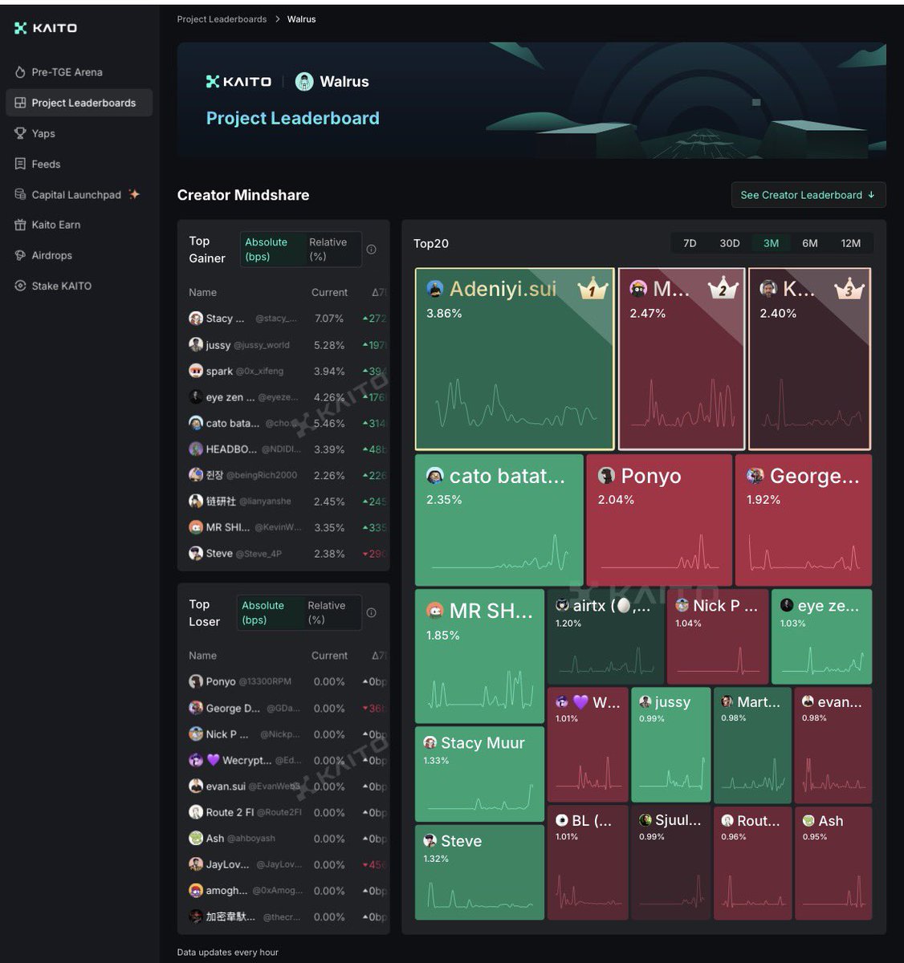Open Capital Launchpad in the sidebar
The image size is (904, 963).
pyautogui.click(x=76, y=194)
